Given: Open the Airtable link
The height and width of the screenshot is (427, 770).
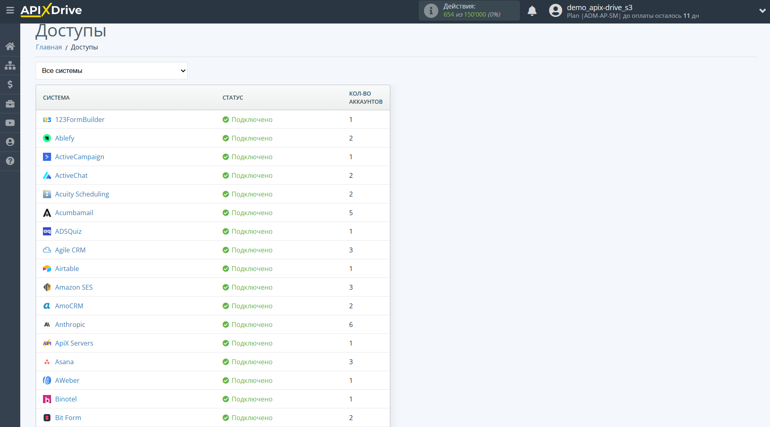Looking at the screenshot, I should click(67, 269).
